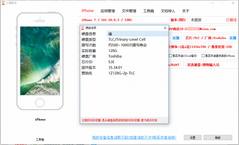Click the 工具箱 label at bottom left
The width and height of the screenshot is (239, 145).
coord(40,139)
